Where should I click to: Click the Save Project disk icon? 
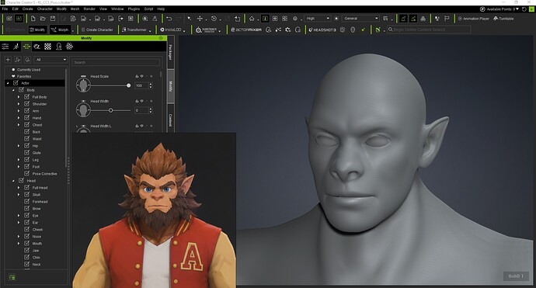tap(53, 19)
